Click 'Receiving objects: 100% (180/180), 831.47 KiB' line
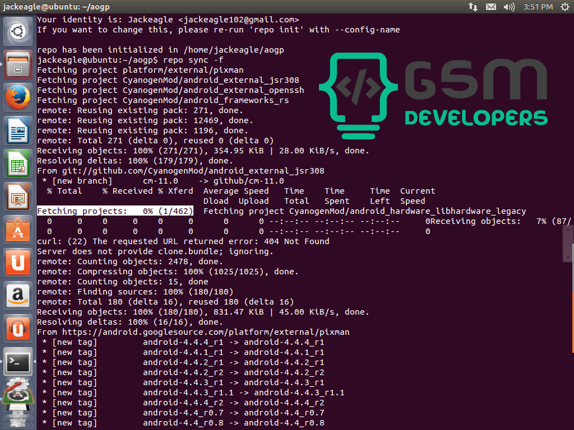Viewport: 574px width, 430px height. coord(203,312)
